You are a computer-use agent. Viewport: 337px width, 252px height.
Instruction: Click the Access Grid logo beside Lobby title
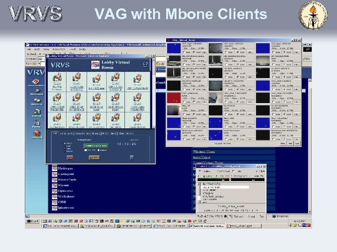point(95,64)
